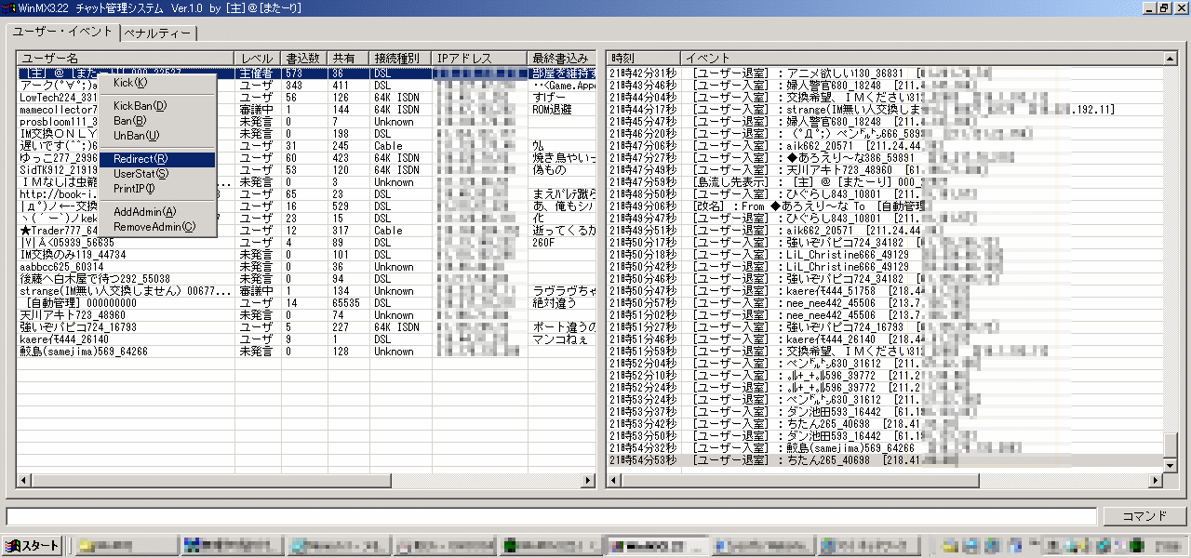
Task: Select the ユーザー・イベント tab
Action: (62, 33)
